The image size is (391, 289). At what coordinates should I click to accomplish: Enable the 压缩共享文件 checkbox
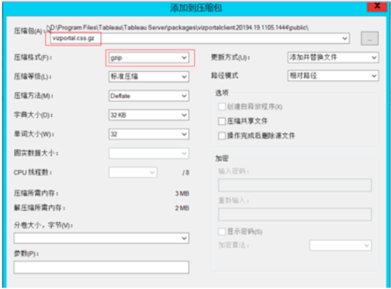222,121
